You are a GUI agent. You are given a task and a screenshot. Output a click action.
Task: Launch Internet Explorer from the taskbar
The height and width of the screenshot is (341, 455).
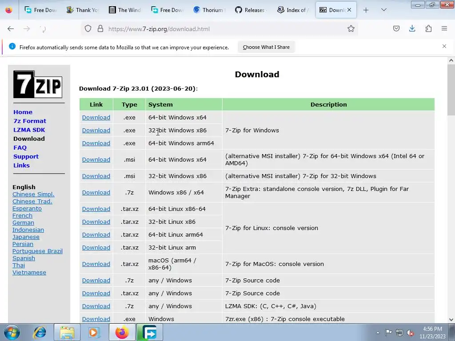coord(40,332)
